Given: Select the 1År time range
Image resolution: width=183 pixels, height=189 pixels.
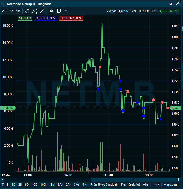Looking at the screenshot, I should (60, 185).
